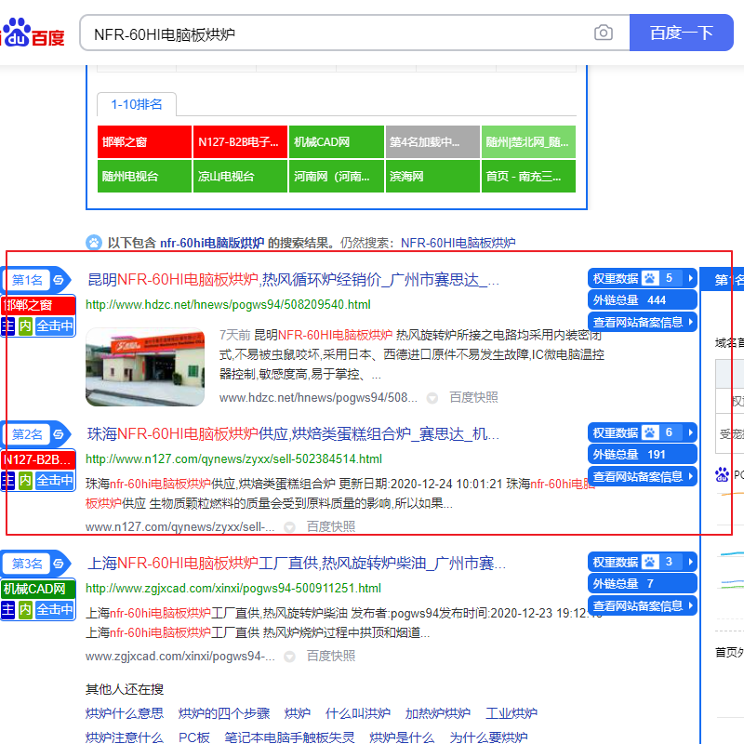This screenshot has width=744, height=744.
Task: Open 昆明NFR-60HI电脑板烘炉 result title
Action: pos(293,280)
